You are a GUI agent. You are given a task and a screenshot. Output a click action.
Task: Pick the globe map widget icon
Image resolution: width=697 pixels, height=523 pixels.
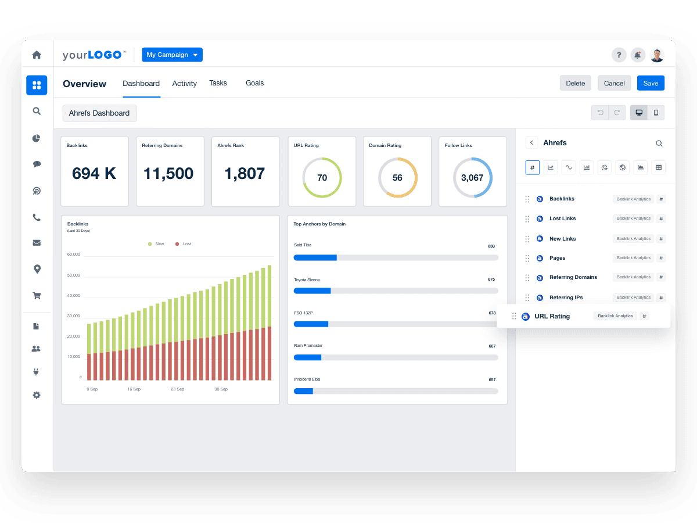click(x=623, y=167)
